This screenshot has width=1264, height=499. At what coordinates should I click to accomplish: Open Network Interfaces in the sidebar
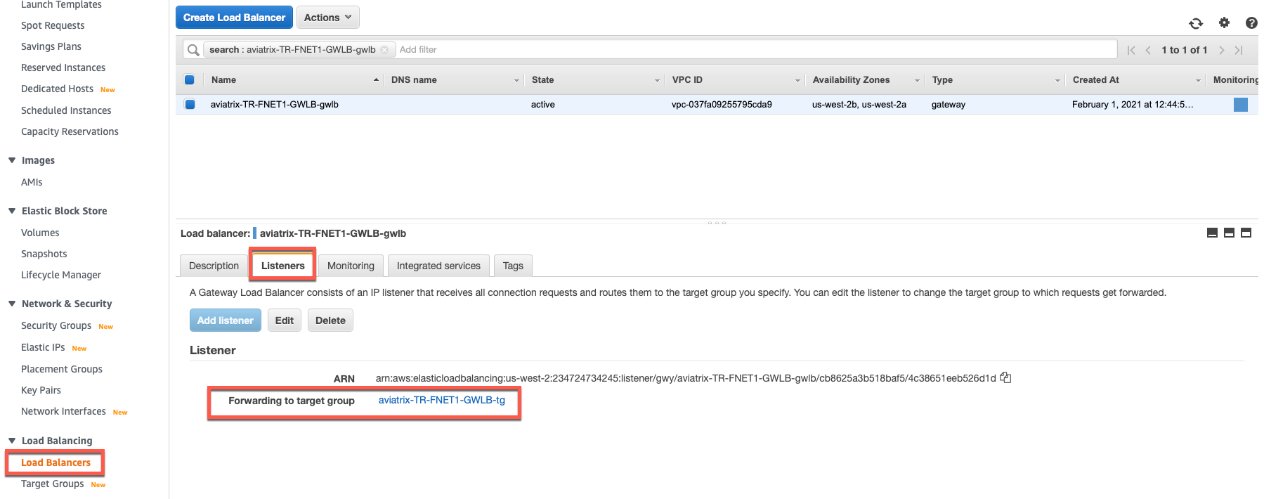pyautogui.click(x=63, y=411)
